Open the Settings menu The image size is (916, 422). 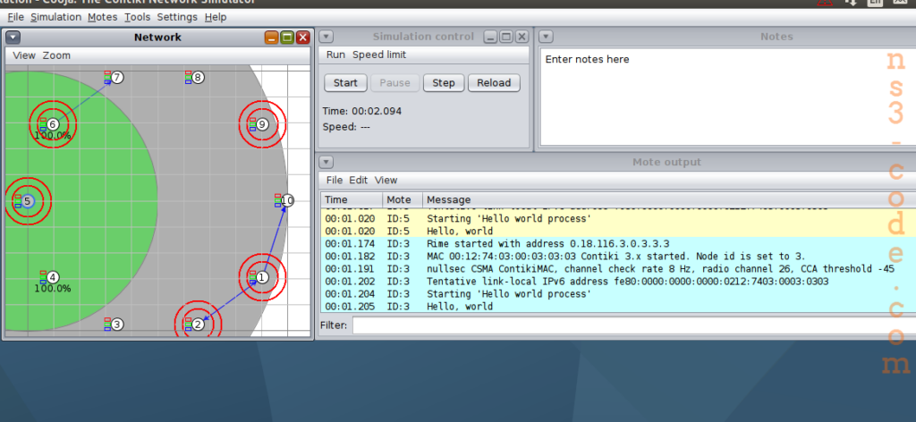[177, 17]
